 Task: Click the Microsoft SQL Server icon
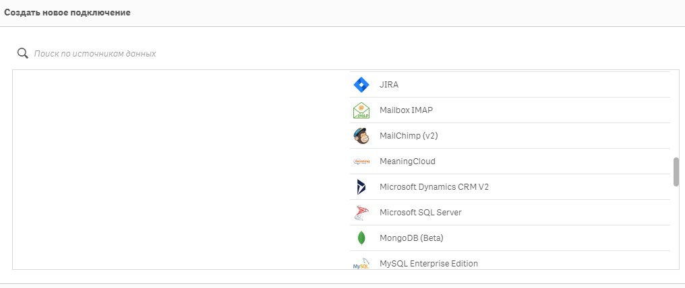(x=361, y=213)
